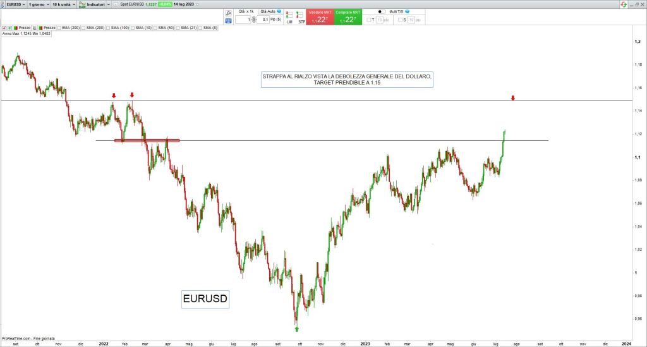Click the blue order book icon
The width and height of the screenshot is (647, 347).
click(x=228, y=21)
